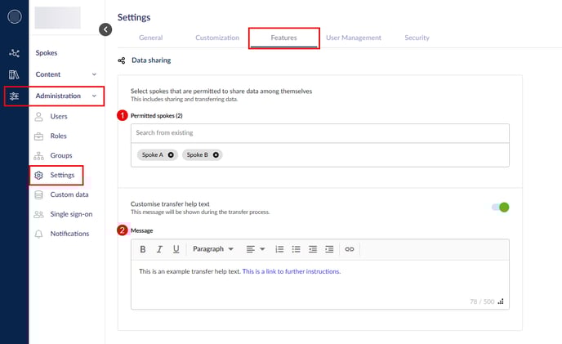This screenshot has height=344, width=562.
Task: Insert a bullet list in message
Action: pyautogui.click(x=297, y=249)
